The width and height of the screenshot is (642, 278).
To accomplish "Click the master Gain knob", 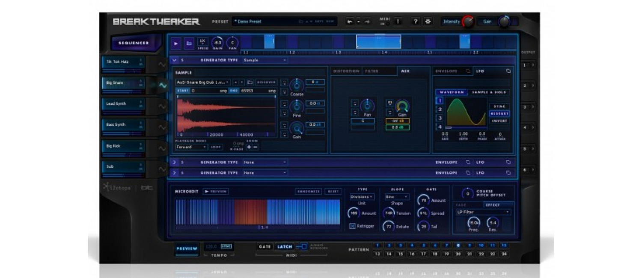I will pos(504,21).
